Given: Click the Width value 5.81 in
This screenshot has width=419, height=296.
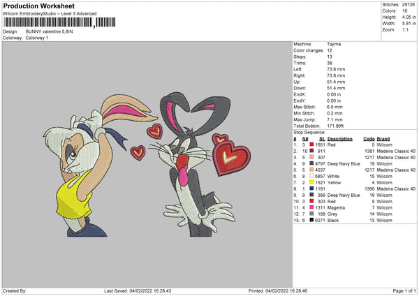Looking at the screenshot, I should pos(409,24).
